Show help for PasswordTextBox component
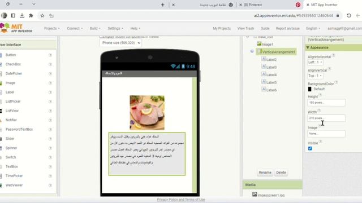Image resolution: width=362 pixels, height=203 pixels. 50,129
